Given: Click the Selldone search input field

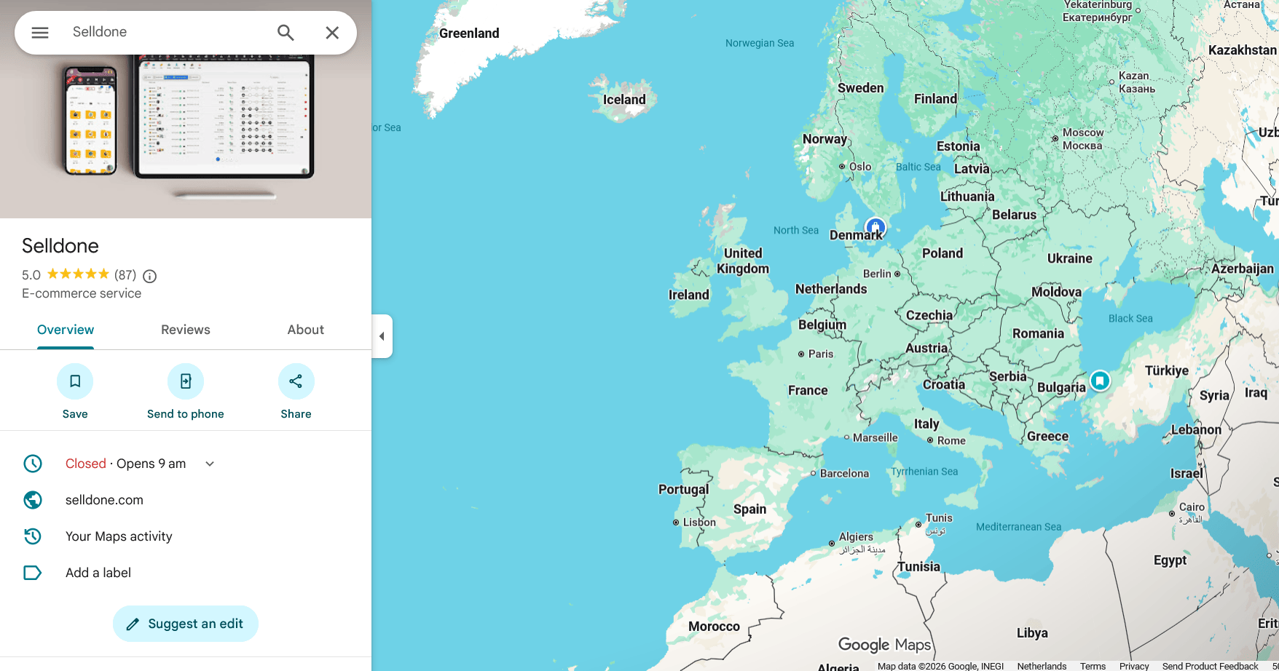Looking at the screenshot, I should 168,32.
